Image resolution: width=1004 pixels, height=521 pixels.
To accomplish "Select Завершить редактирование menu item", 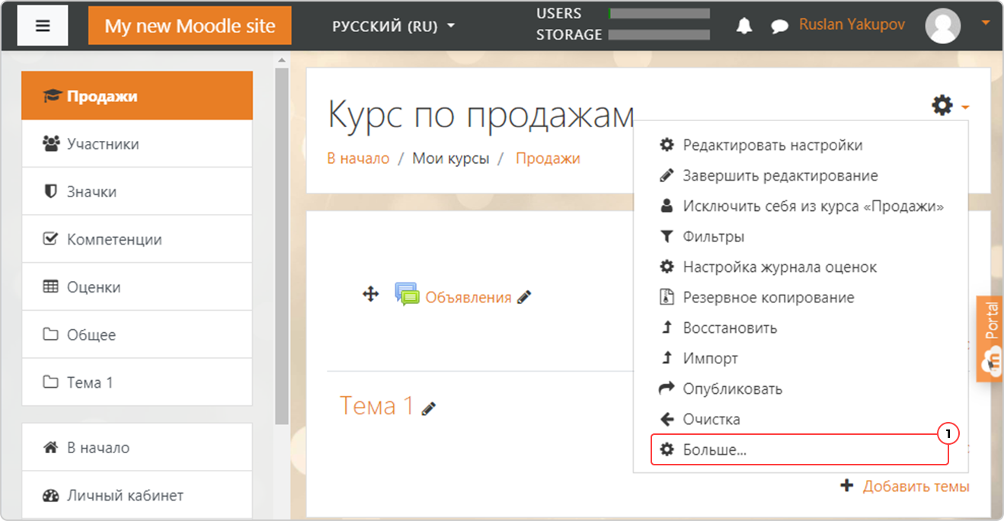I will pyautogui.click(x=779, y=176).
